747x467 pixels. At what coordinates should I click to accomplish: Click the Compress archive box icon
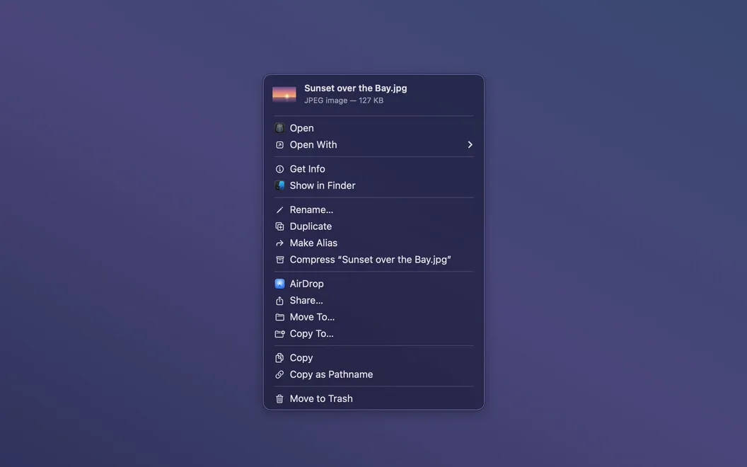279,260
